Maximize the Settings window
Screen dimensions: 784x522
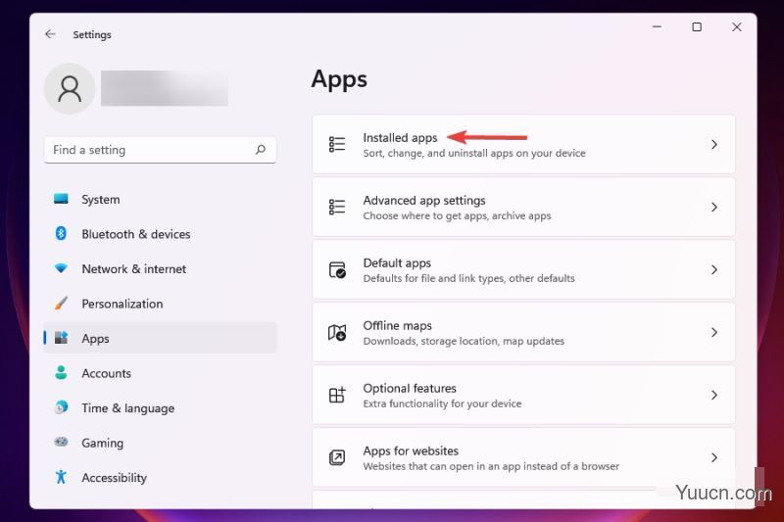coord(697,26)
